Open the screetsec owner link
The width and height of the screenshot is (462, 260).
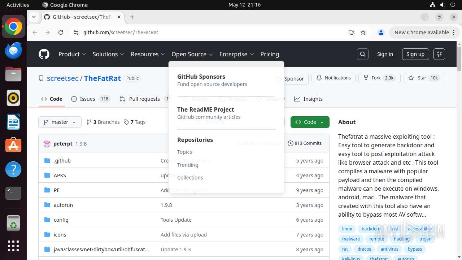tap(63, 78)
